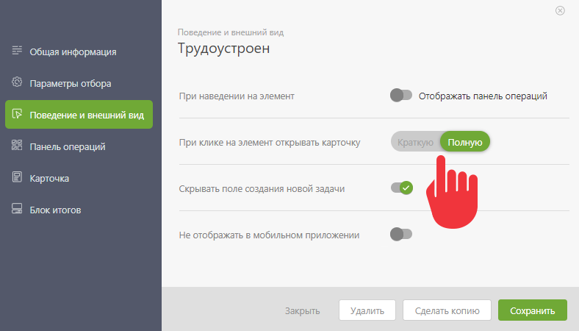Close the settings dialog with X icon
This screenshot has width=579, height=331.
tap(560, 11)
